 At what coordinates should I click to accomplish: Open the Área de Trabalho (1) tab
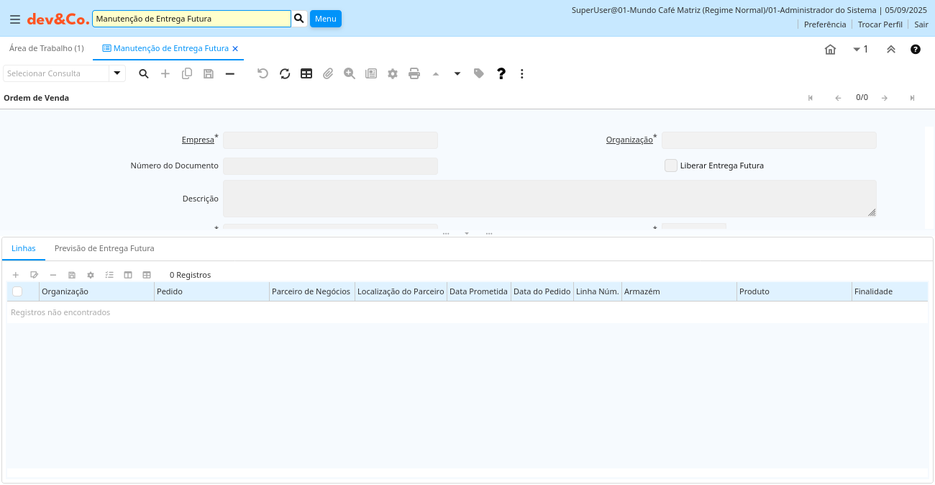click(47, 48)
